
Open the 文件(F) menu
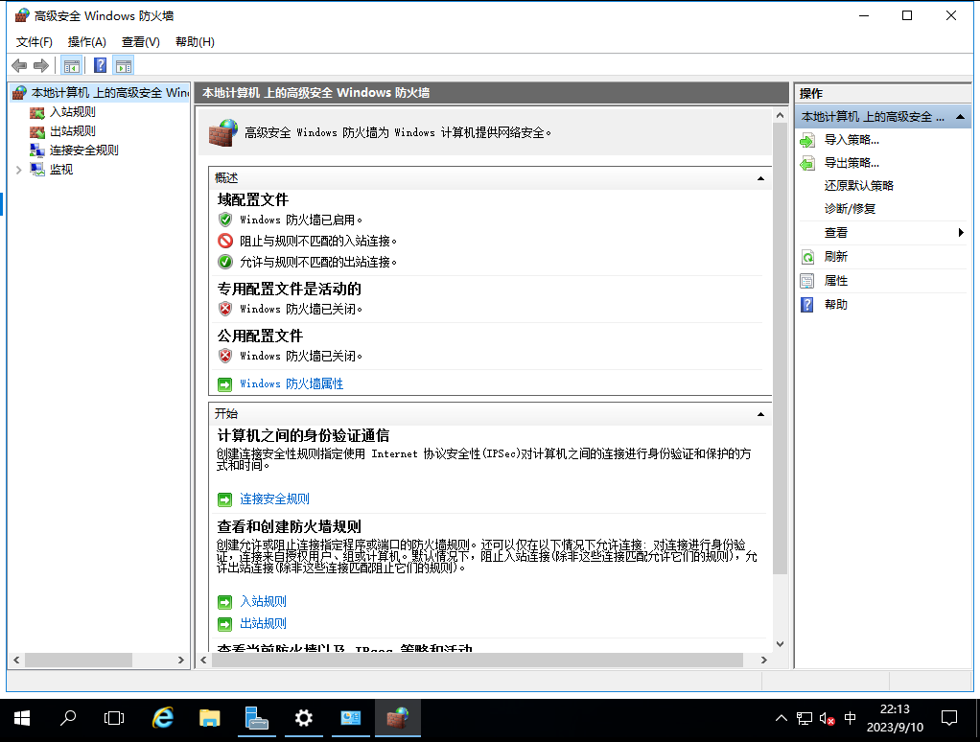[35, 42]
